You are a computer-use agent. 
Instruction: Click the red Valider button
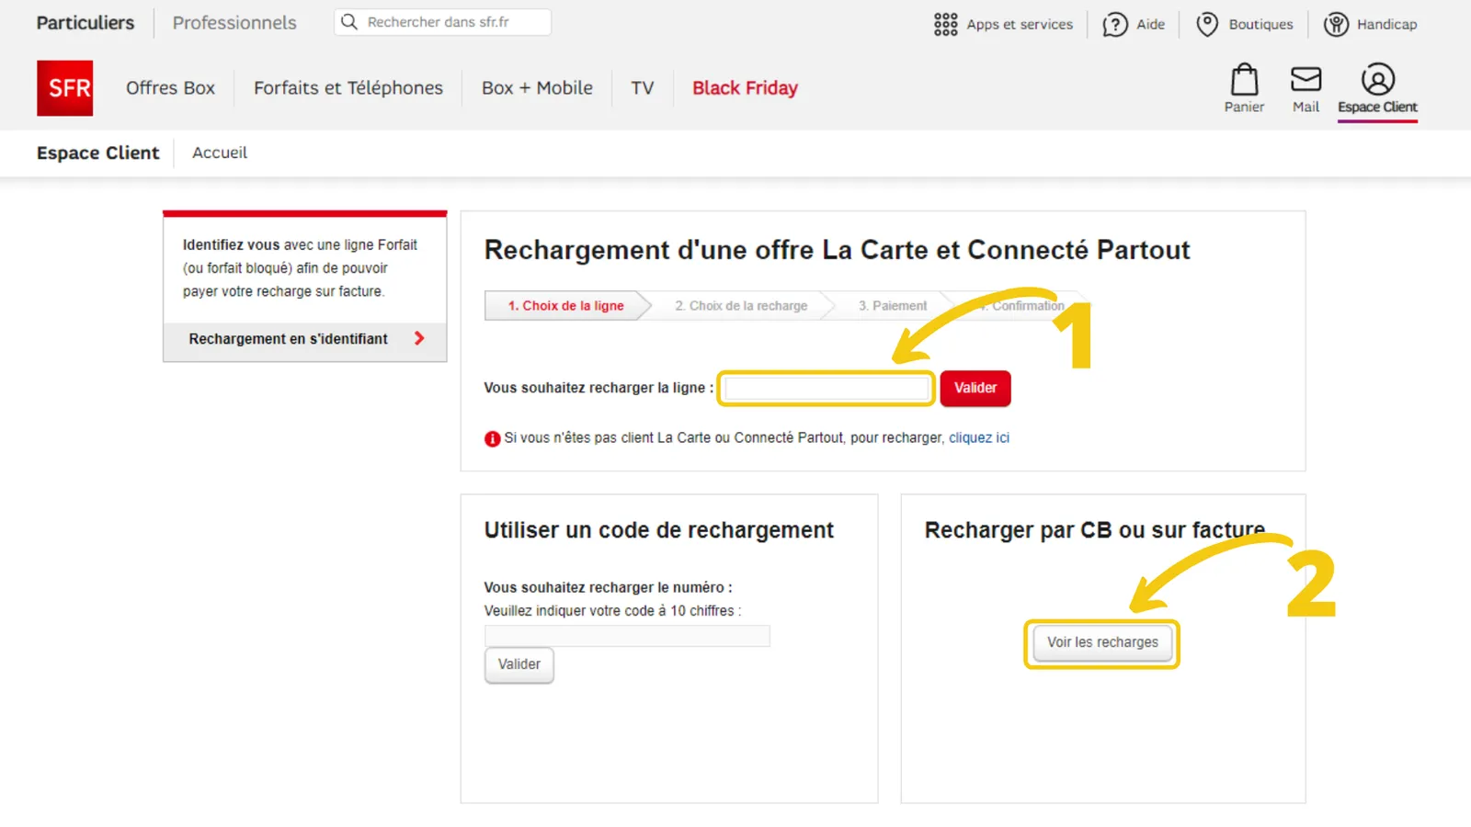coord(975,388)
